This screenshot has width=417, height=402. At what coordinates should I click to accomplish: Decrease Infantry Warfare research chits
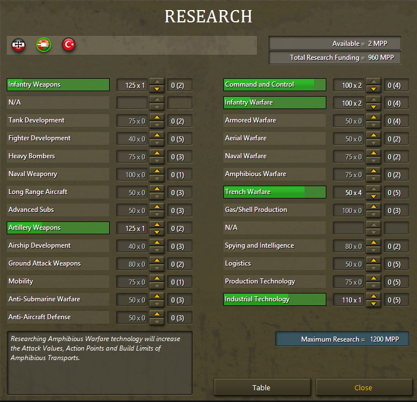(373, 107)
